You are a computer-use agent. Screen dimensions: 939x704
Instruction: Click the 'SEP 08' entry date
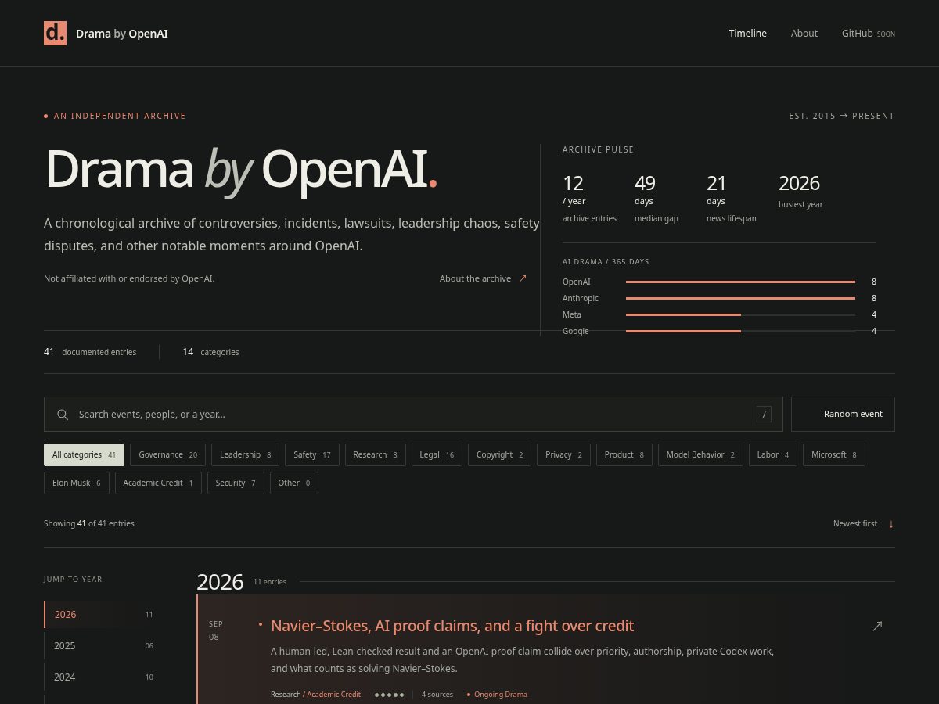point(216,630)
